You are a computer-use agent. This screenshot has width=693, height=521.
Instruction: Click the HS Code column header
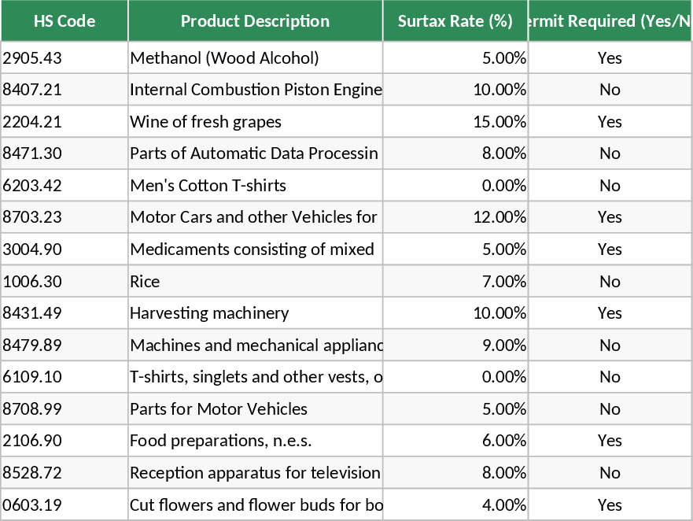[x=65, y=21]
